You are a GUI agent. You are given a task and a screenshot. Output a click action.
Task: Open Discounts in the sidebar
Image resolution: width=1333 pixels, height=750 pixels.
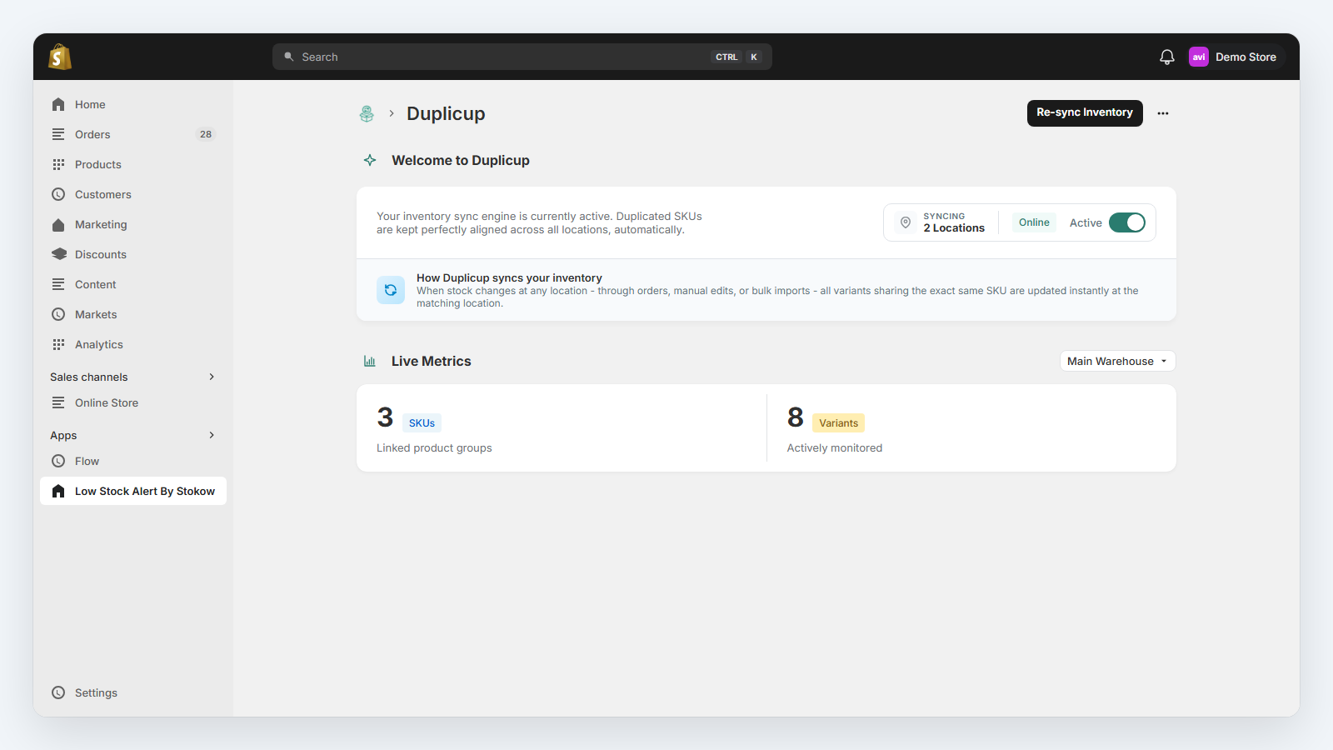coord(133,254)
